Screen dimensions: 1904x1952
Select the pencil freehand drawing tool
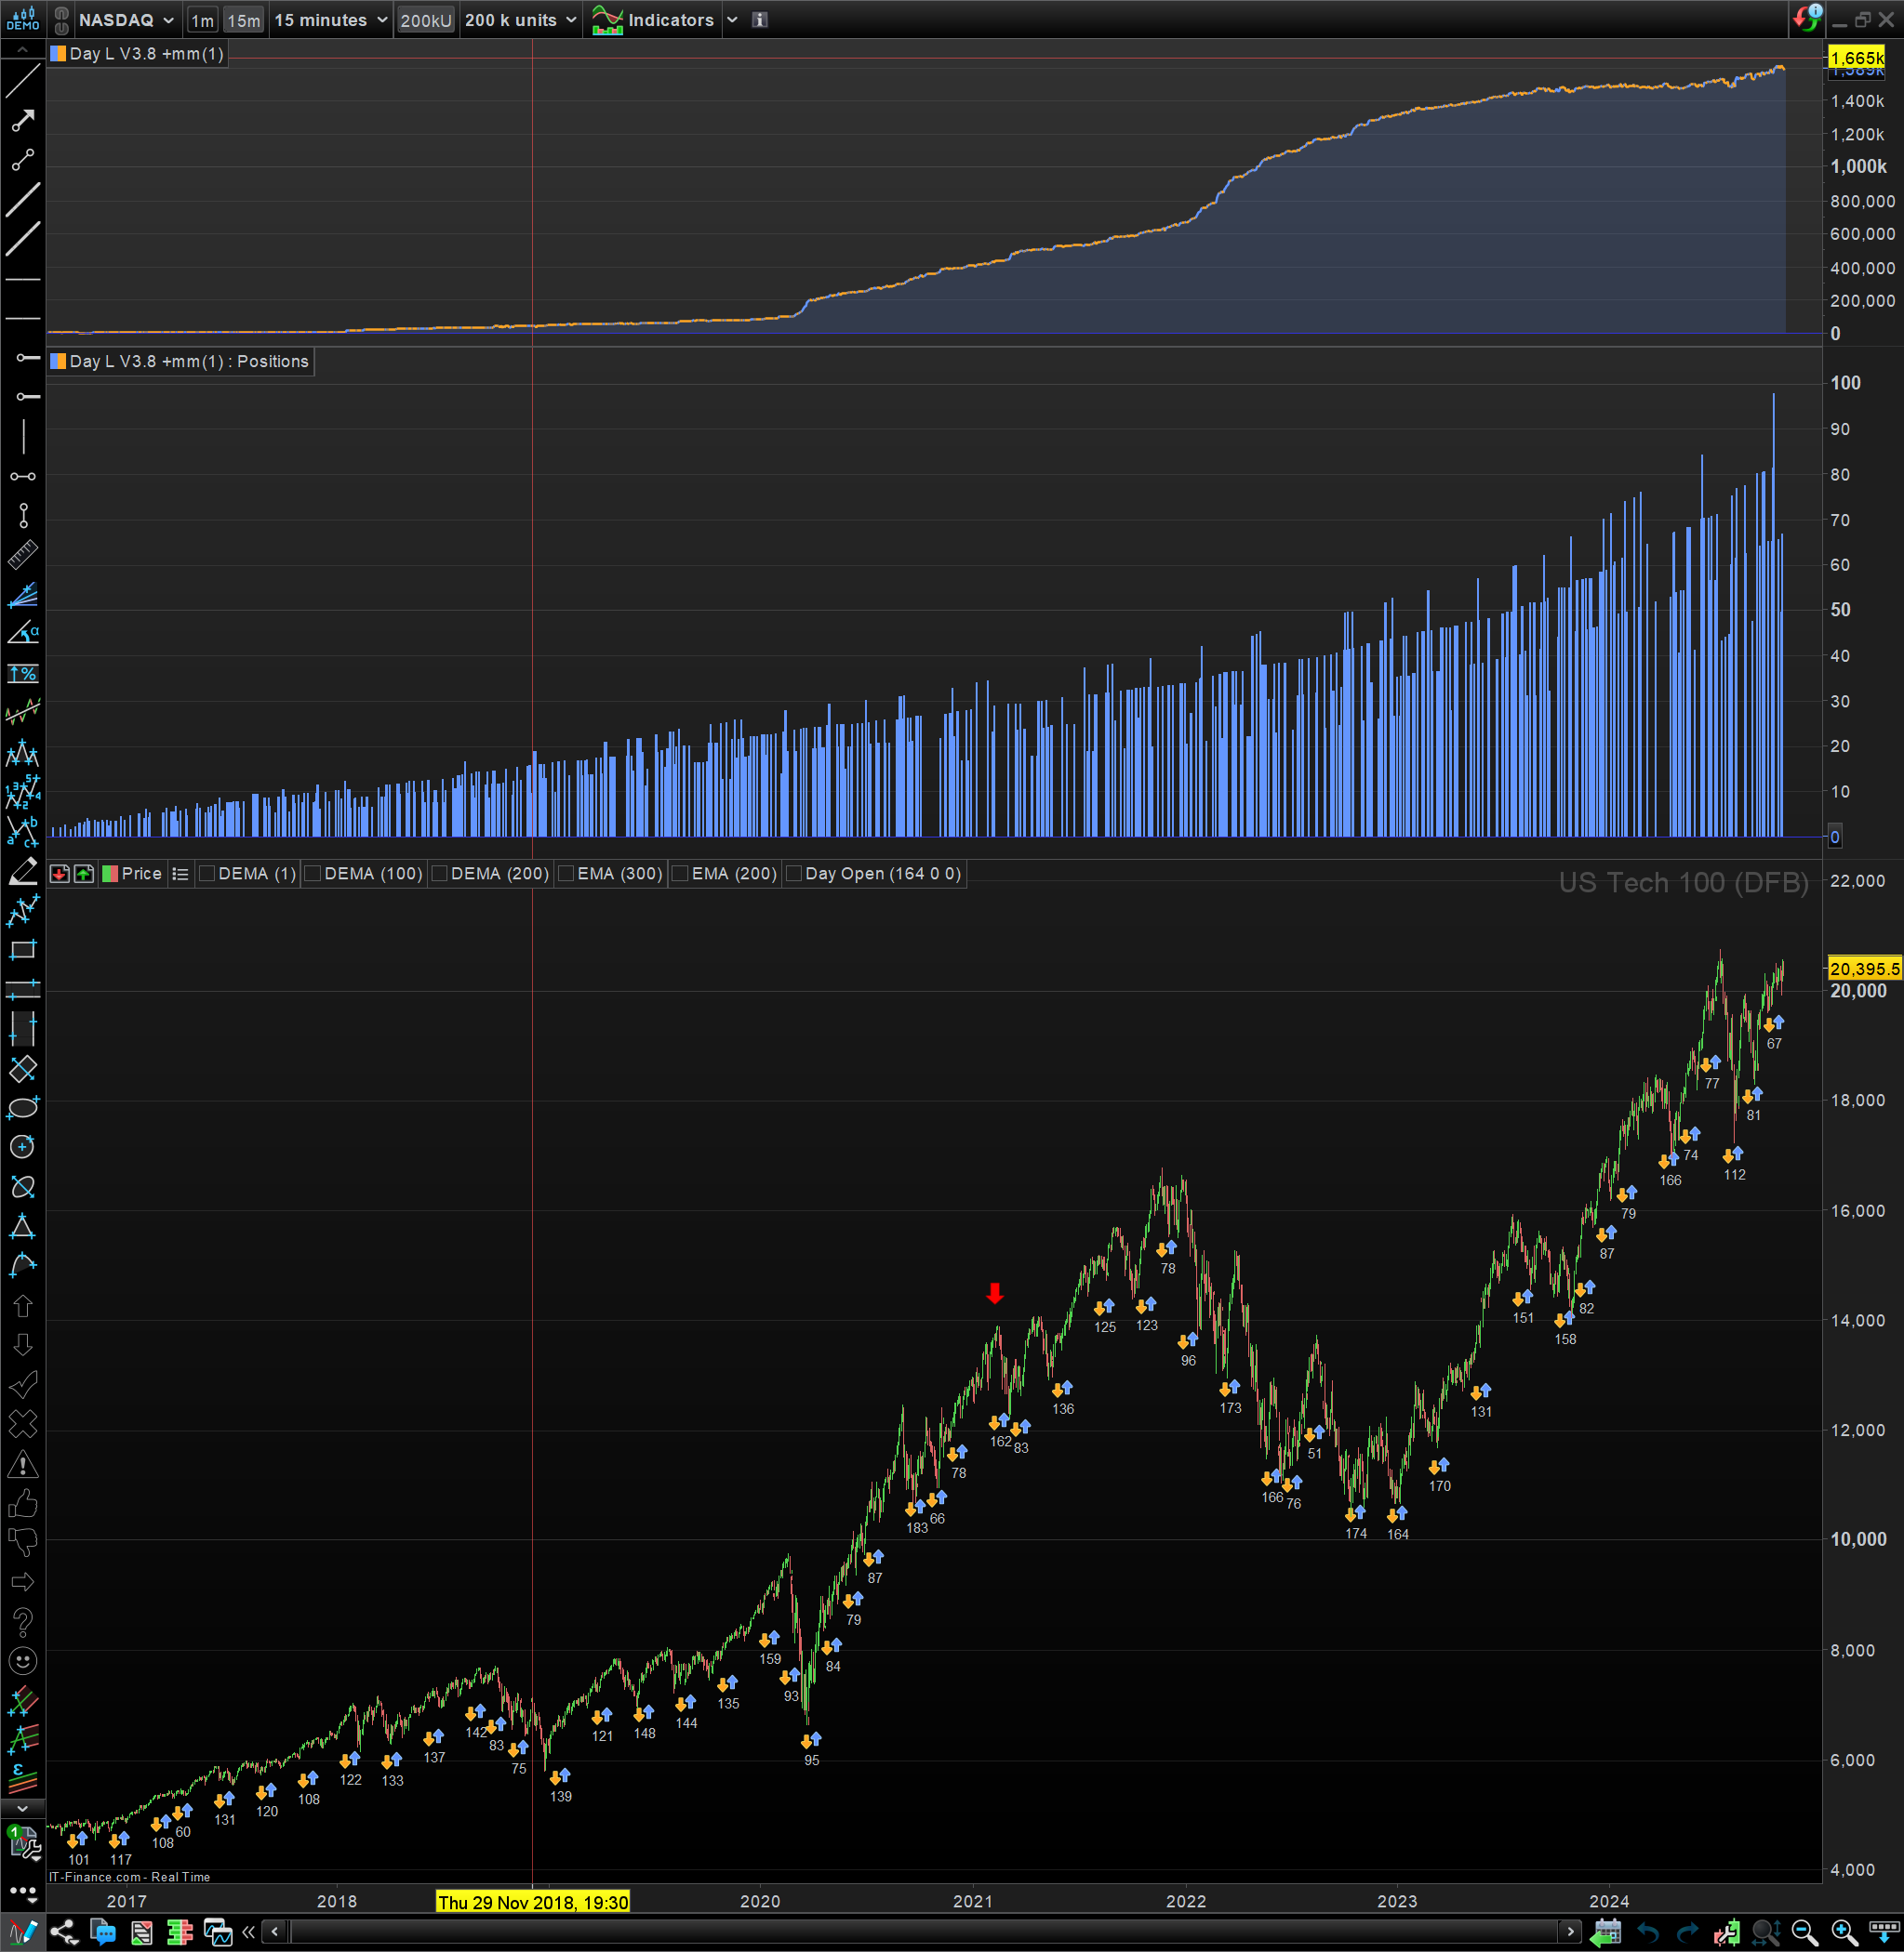22,871
